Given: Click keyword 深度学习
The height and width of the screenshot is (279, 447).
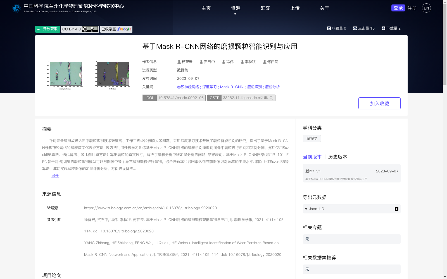Looking at the screenshot, I should pyautogui.click(x=210, y=87).
